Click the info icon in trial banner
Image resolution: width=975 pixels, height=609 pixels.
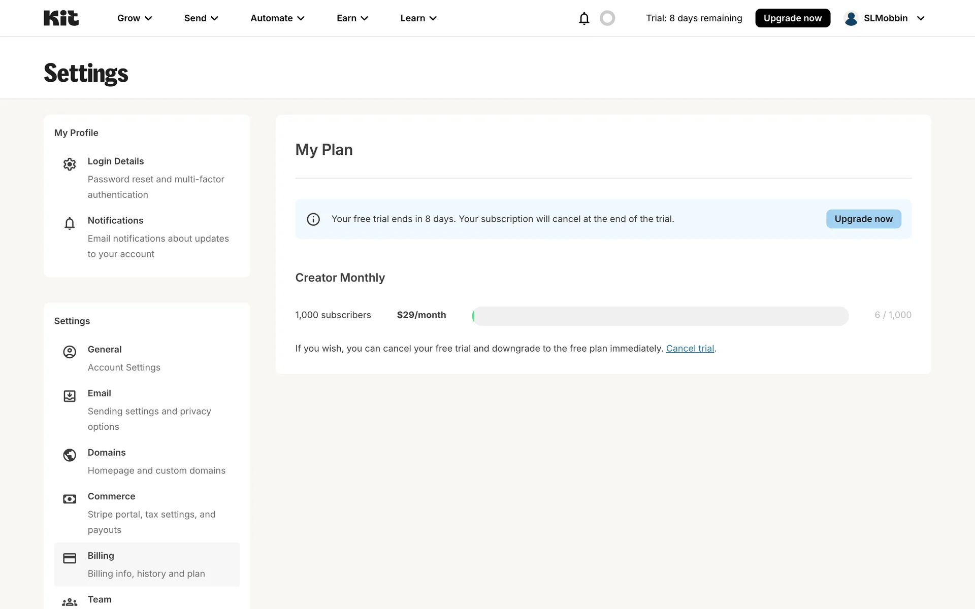click(x=313, y=219)
